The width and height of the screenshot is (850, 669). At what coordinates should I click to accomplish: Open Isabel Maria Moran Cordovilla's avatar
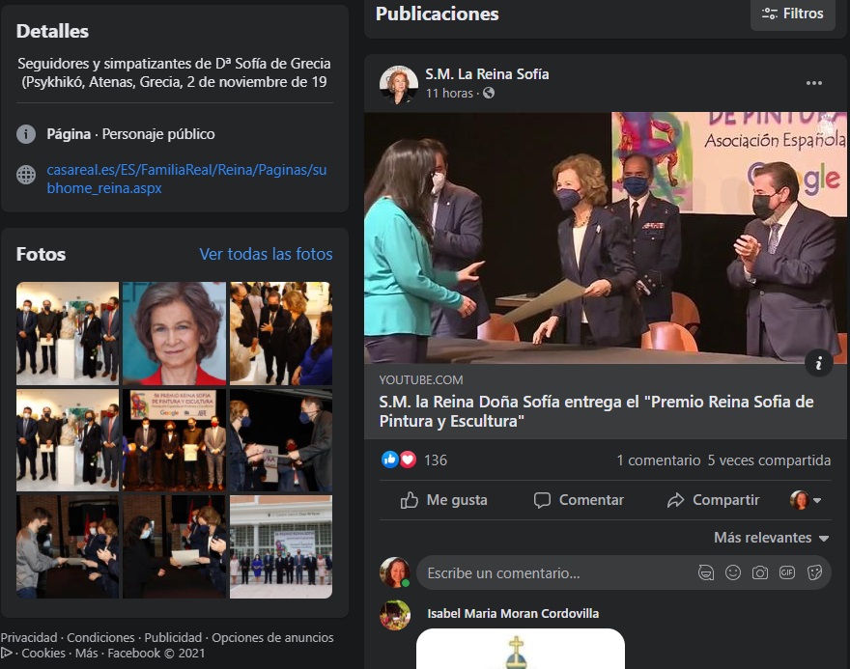click(x=395, y=615)
